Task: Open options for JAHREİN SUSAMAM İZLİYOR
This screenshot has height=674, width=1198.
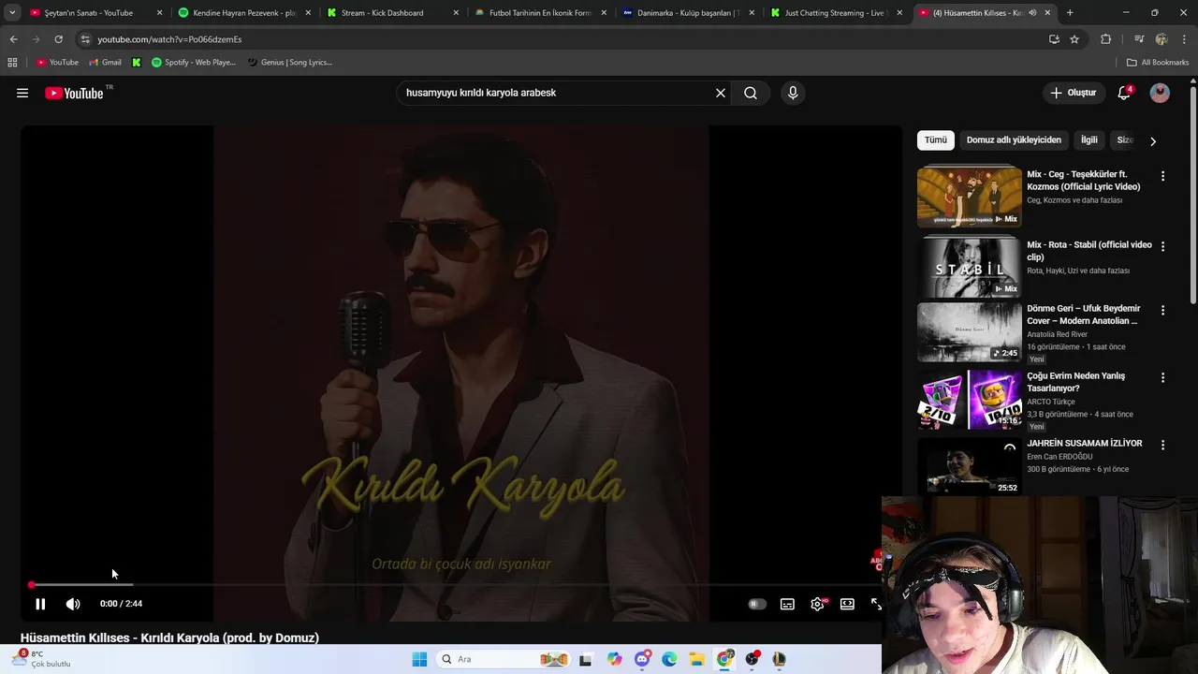Action: point(1162,445)
